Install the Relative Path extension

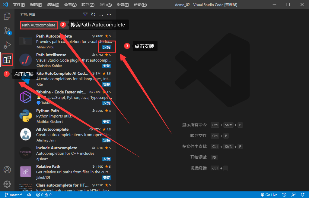107,178
